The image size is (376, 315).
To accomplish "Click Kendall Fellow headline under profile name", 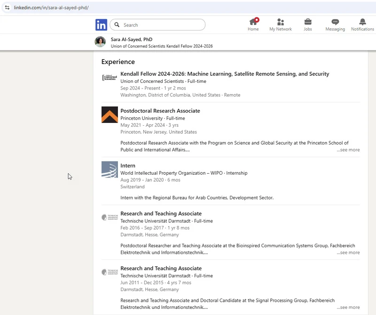I will point(162,46).
